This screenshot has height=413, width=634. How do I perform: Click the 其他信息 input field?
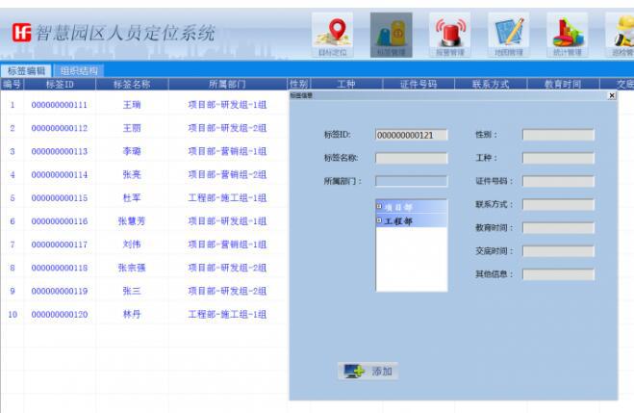[x=558, y=274]
